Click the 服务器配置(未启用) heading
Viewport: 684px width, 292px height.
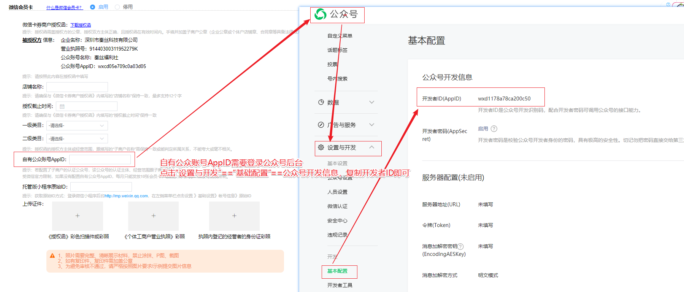point(453,178)
